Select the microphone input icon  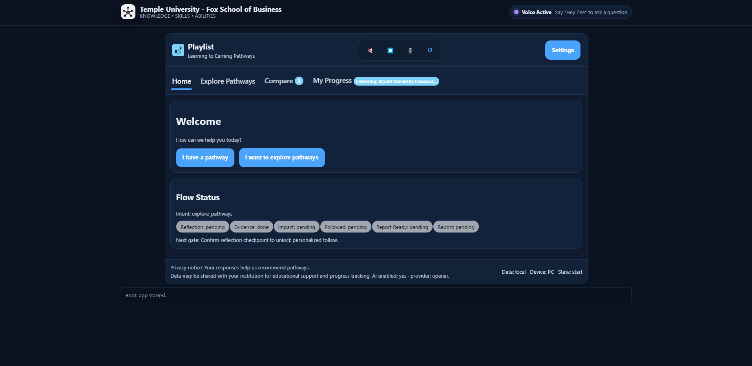click(x=410, y=50)
